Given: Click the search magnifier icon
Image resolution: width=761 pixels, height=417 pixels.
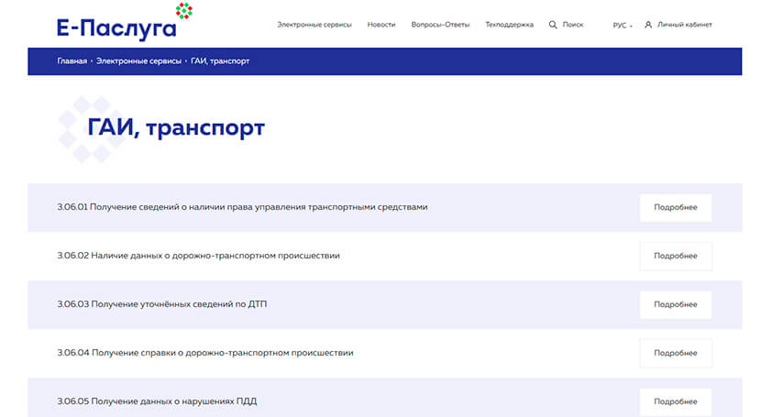Looking at the screenshot, I should pyautogui.click(x=553, y=25).
